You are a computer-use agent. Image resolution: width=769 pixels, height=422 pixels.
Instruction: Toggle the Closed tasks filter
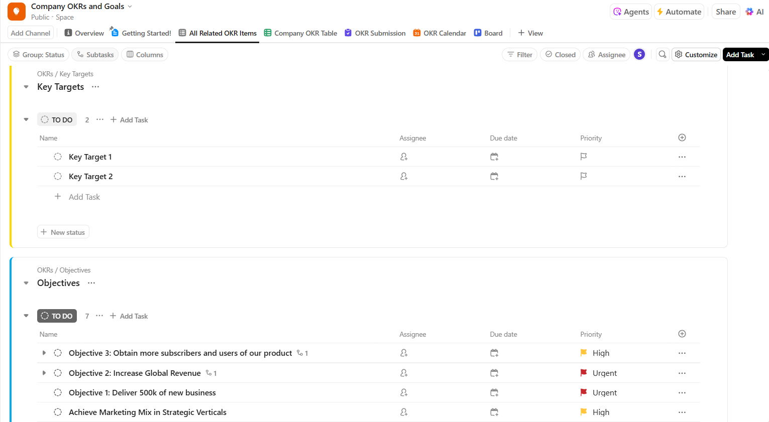point(561,55)
